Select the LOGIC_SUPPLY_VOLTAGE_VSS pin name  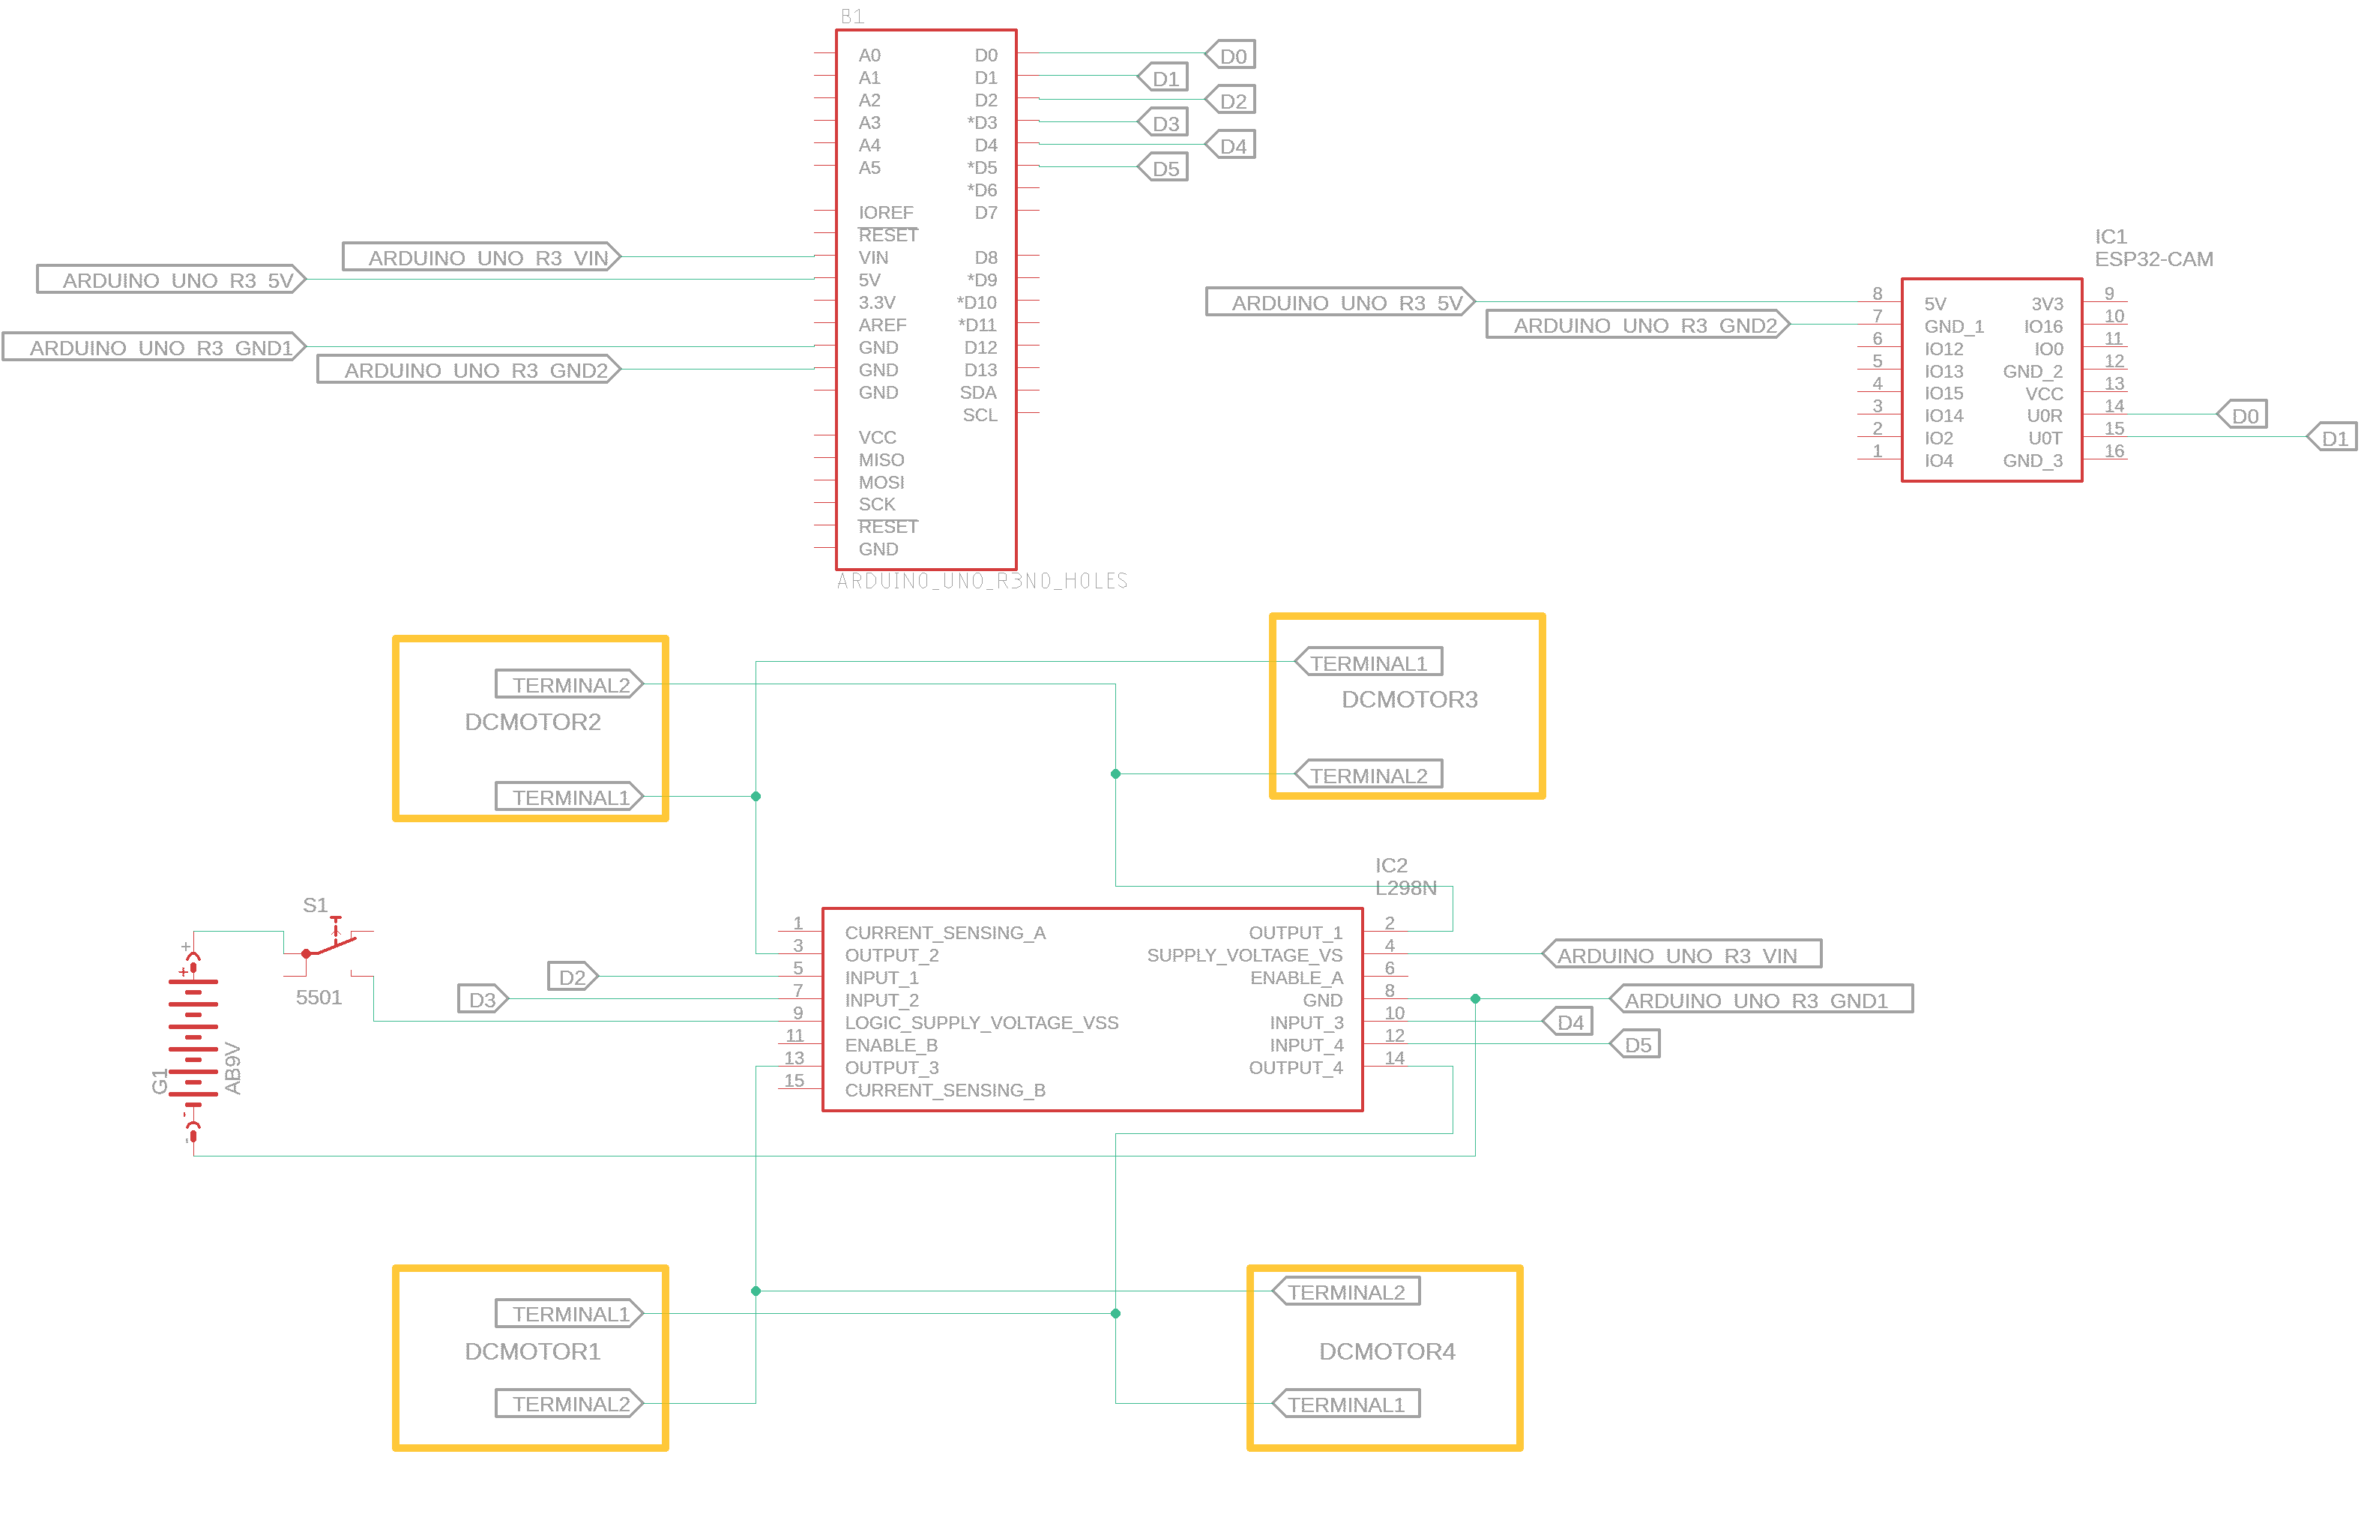click(981, 1022)
